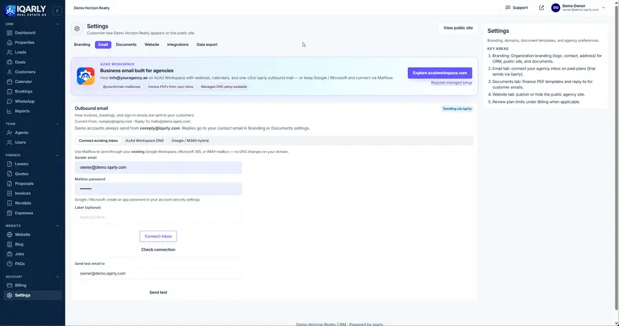Collapse the CRM section chevron

(58, 24)
